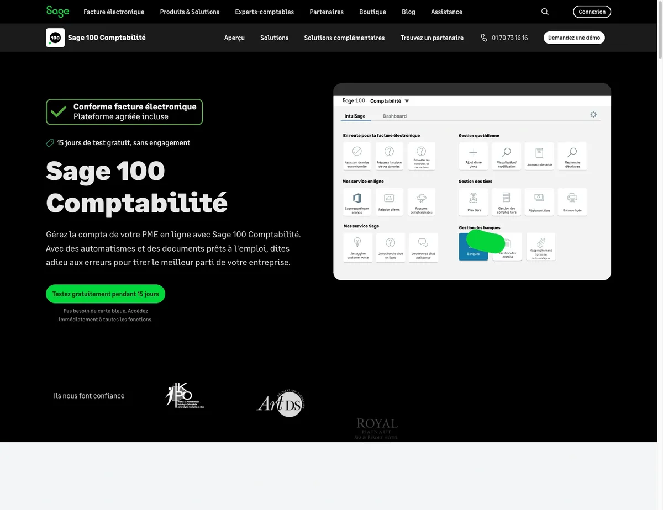Click the Royal Hainaut customer logo
Screen dimensions: 663x510
[377, 429]
